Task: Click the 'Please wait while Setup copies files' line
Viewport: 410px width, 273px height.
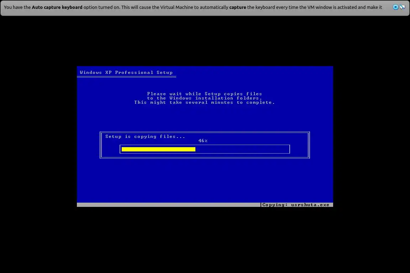Action: (205, 94)
